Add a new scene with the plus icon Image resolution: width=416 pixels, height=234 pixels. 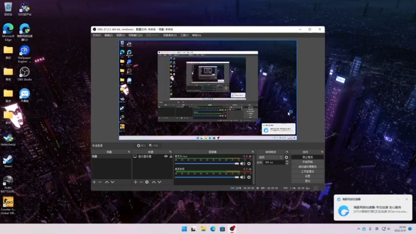pyautogui.click(x=94, y=182)
